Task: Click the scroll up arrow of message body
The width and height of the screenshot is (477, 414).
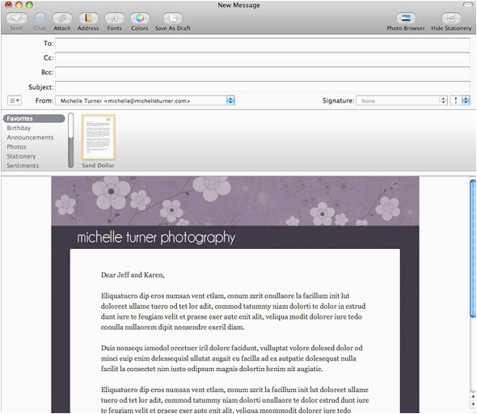Action: pyautogui.click(x=473, y=397)
